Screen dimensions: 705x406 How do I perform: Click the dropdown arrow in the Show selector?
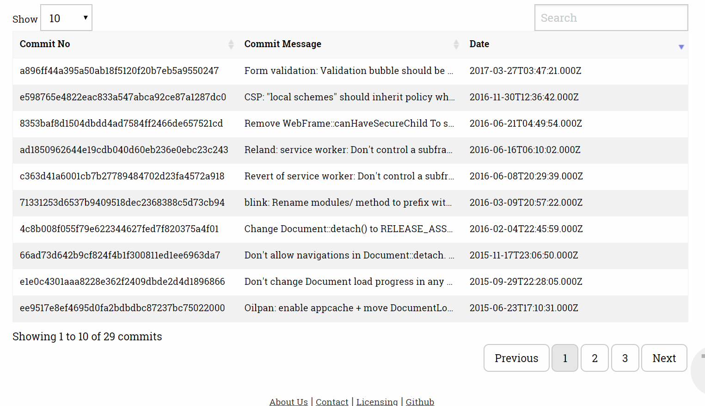pyautogui.click(x=85, y=17)
